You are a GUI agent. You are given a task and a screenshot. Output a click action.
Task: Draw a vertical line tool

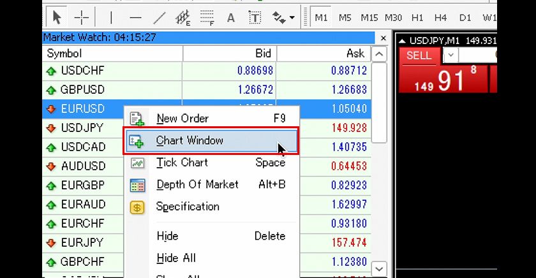111,17
